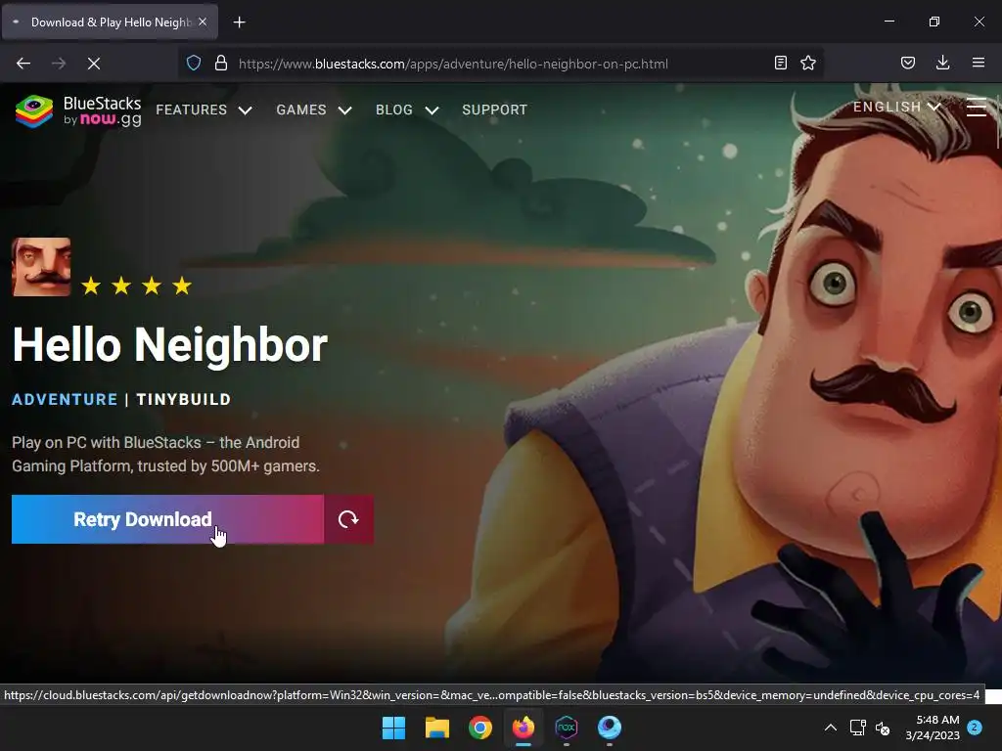The height and width of the screenshot is (751, 1002).
Task: Open the Windows Start menu
Action: [x=393, y=728]
